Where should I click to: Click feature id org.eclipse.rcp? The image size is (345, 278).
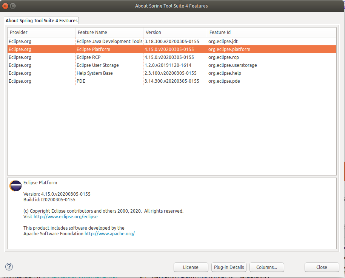coord(223,57)
